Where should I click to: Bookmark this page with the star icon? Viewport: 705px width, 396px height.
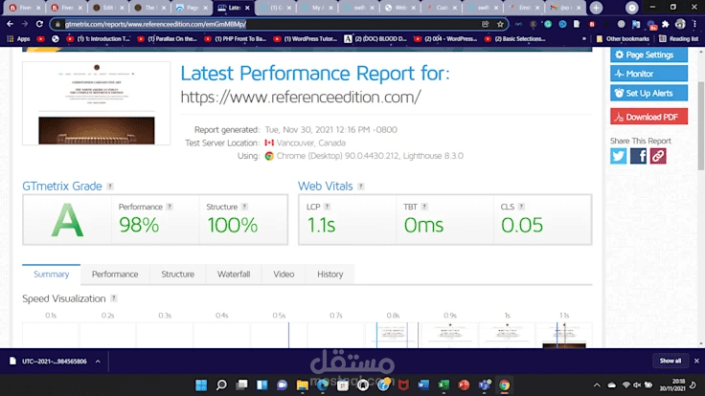click(500, 24)
